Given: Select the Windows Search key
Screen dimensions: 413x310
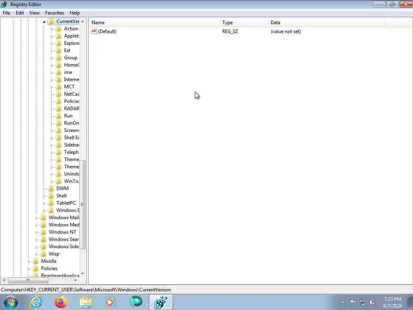Looking at the screenshot, I should coord(64,239).
